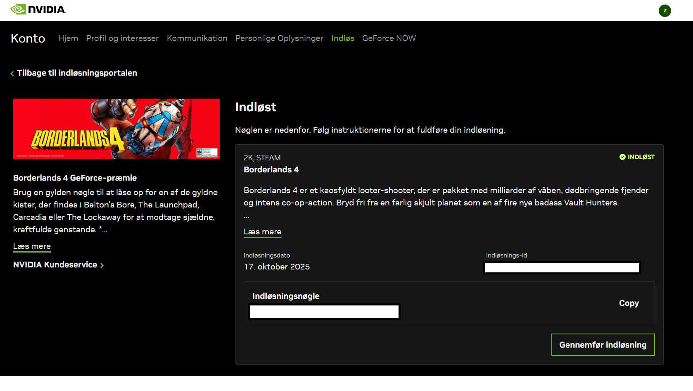Open NVIDIA Kundeservice link
693x391 pixels.
55,265
